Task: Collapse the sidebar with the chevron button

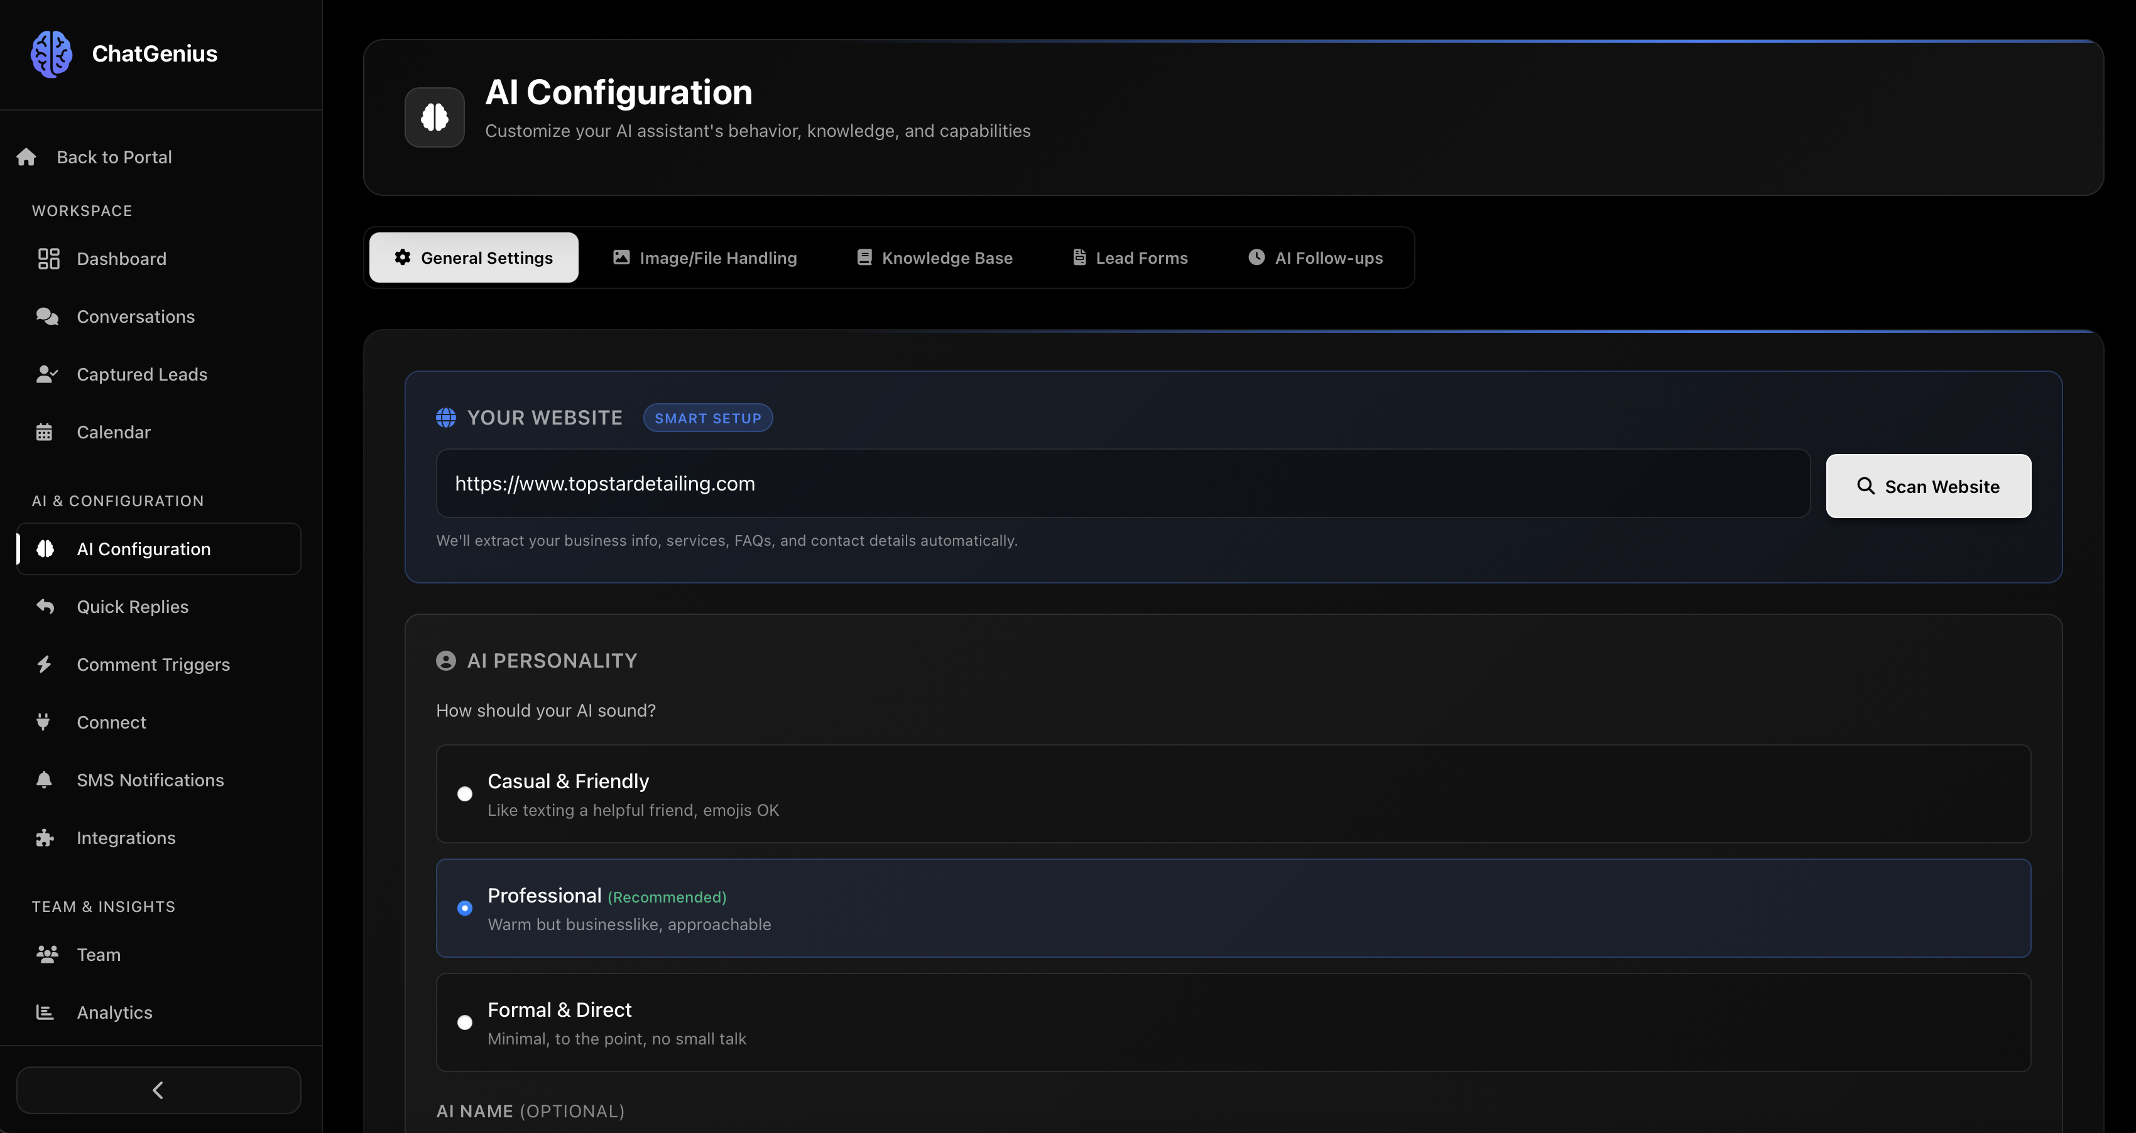Action: pos(158,1089)
